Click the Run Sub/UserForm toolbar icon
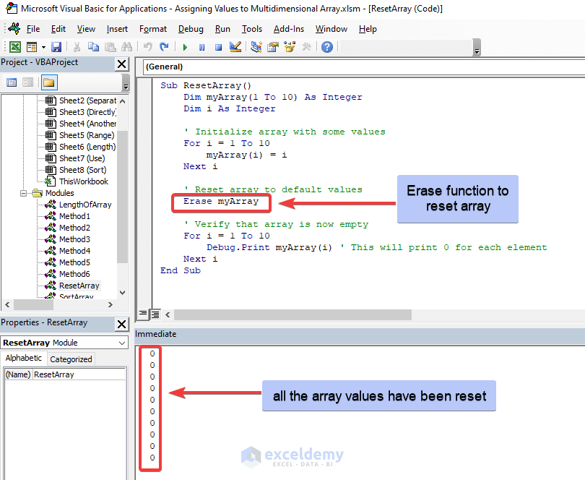The width and height of the screenshot is (585, 480). click(x=185, y=46)
